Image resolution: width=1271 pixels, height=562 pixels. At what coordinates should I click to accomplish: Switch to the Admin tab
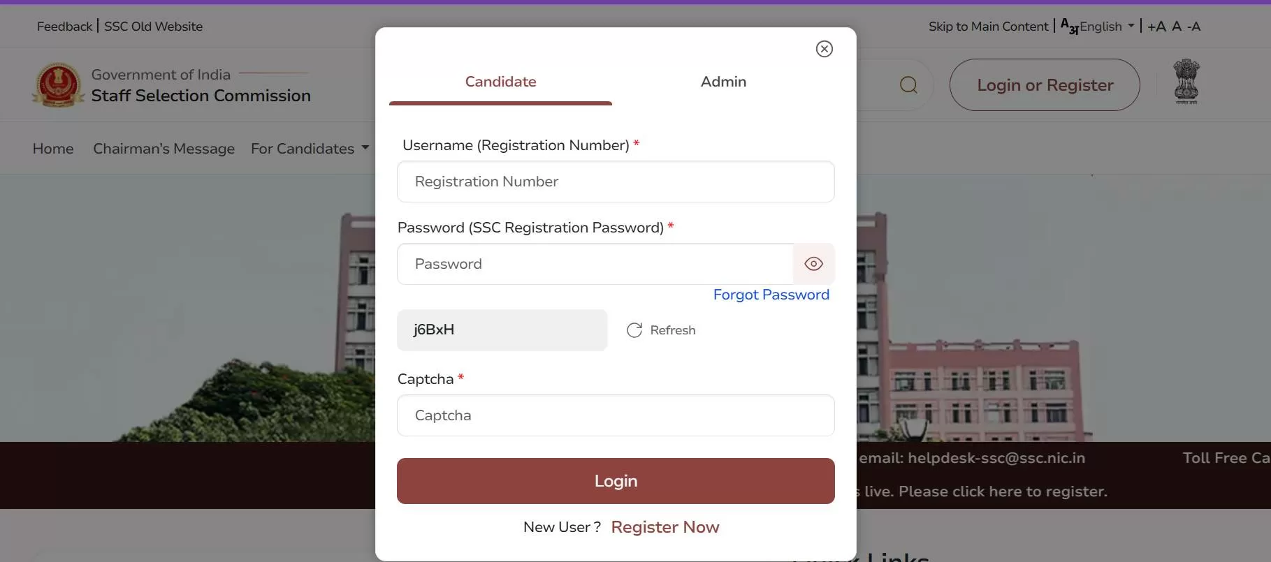(723, 82)
